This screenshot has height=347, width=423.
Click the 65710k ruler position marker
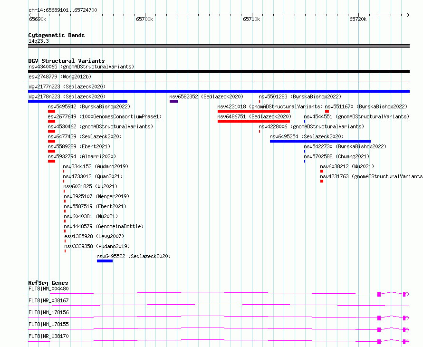pos(251,19)
